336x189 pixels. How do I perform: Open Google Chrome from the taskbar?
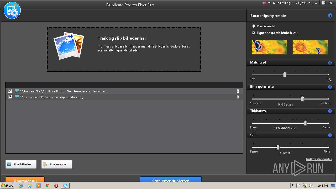[x=48, y=186]
